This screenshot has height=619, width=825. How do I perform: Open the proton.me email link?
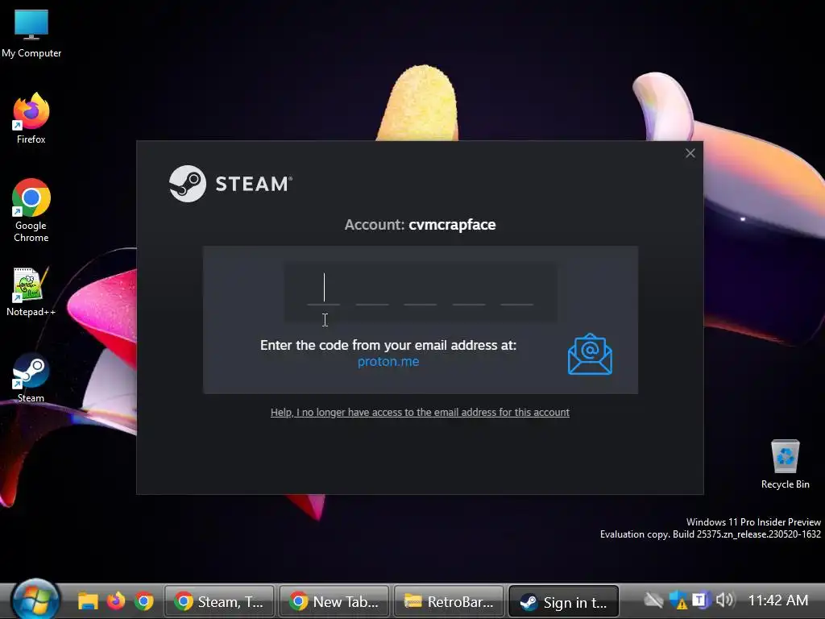(x=388, y=362)
